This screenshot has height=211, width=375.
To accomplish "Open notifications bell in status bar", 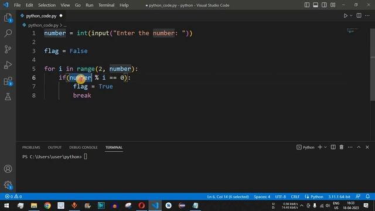I will click(x=368, y=196).
